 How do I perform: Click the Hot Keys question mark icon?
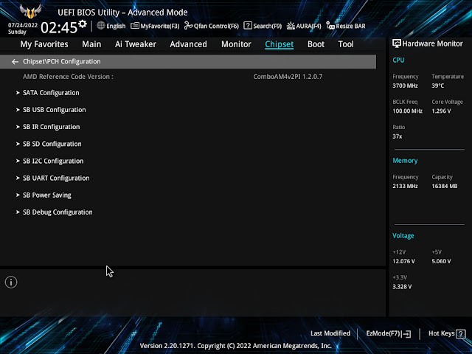[x=460, y=333]
